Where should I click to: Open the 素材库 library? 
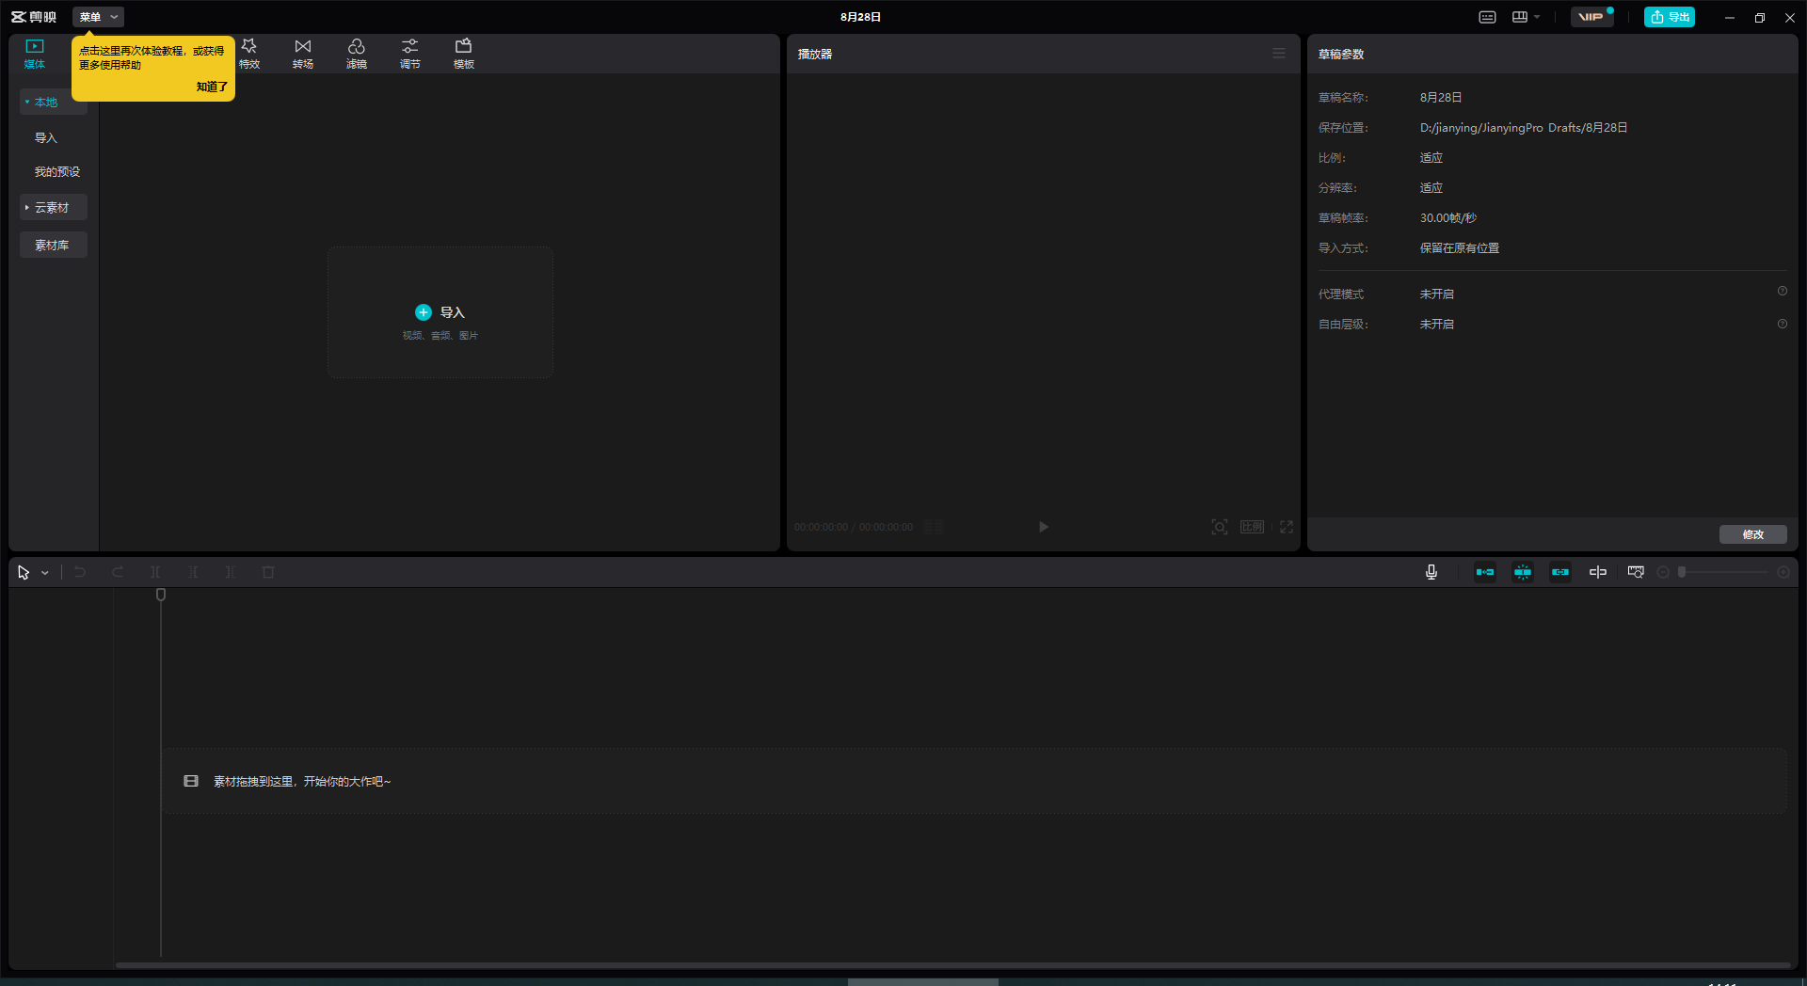click(x=54, y=245)
